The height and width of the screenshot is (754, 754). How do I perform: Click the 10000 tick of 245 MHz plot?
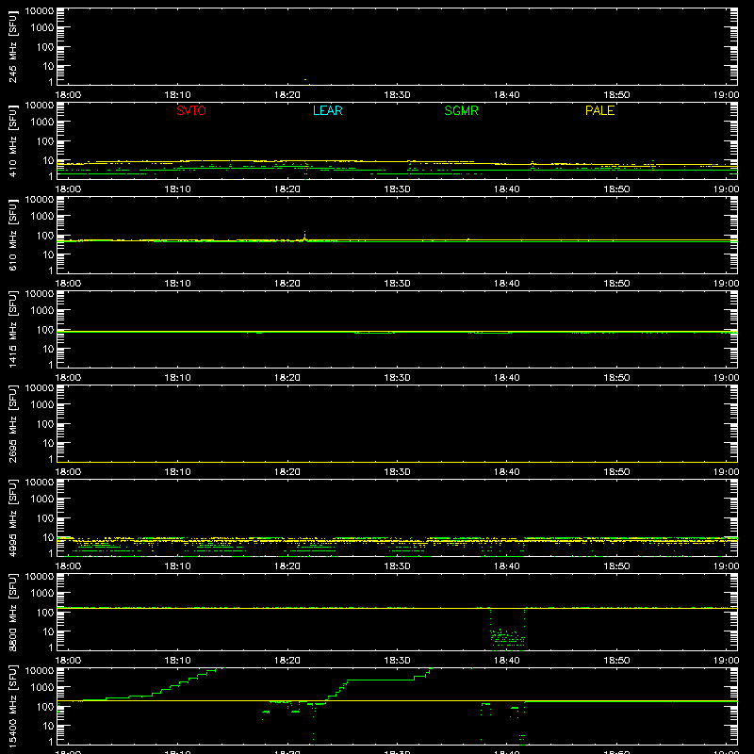[x=40, y=11]
